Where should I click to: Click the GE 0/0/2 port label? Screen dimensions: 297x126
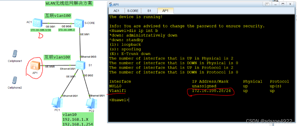88,76
